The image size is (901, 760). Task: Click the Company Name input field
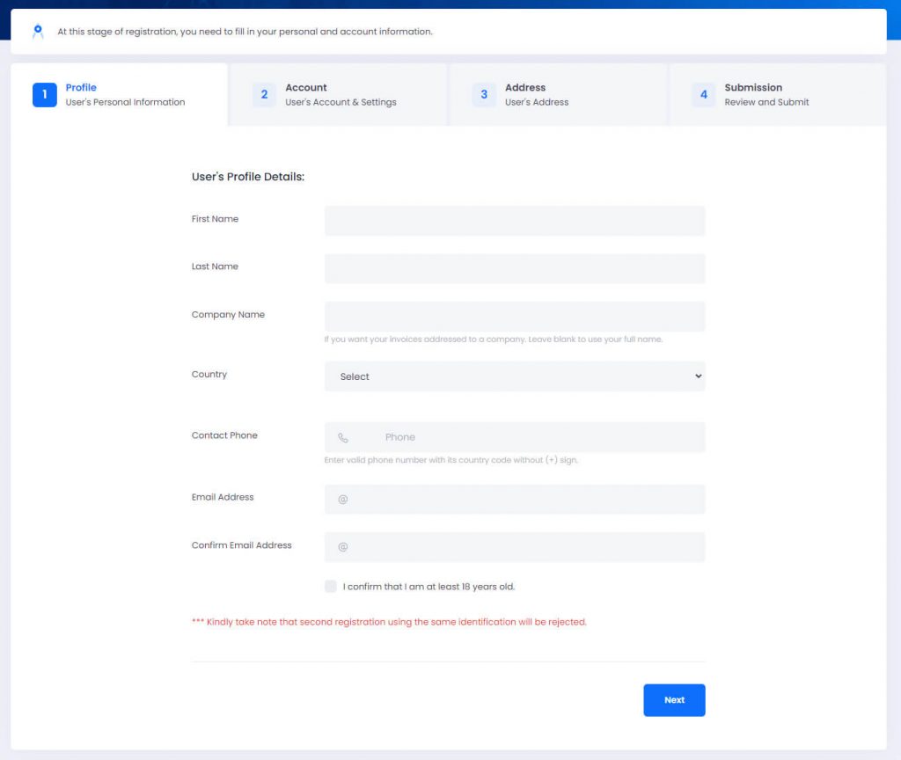pyautogui.click(x=515, y=316)
